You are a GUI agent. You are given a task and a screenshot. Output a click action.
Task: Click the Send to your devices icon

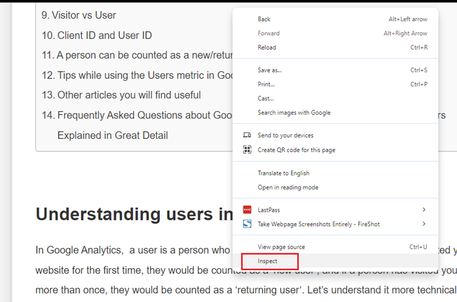click(247, 135)
